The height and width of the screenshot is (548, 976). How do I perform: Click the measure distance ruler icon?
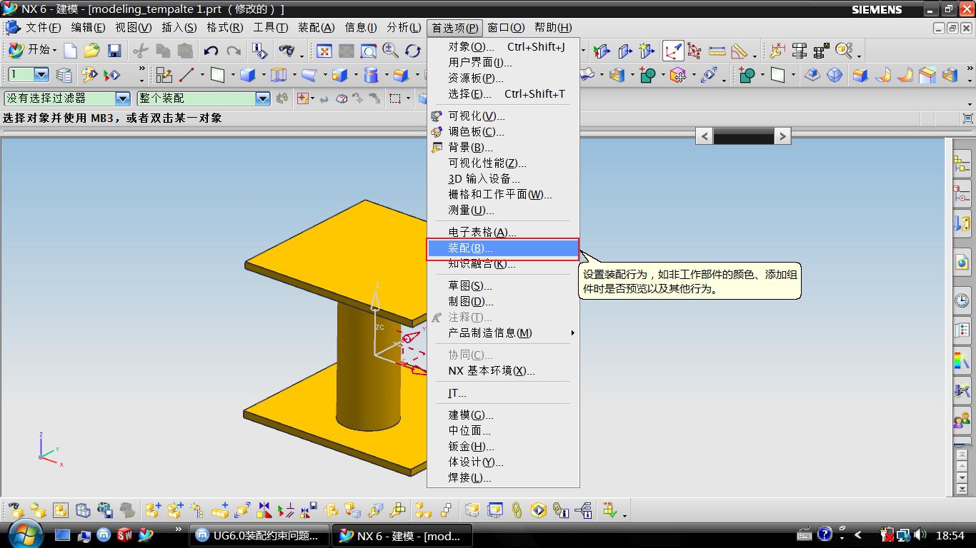click(717, 51)
